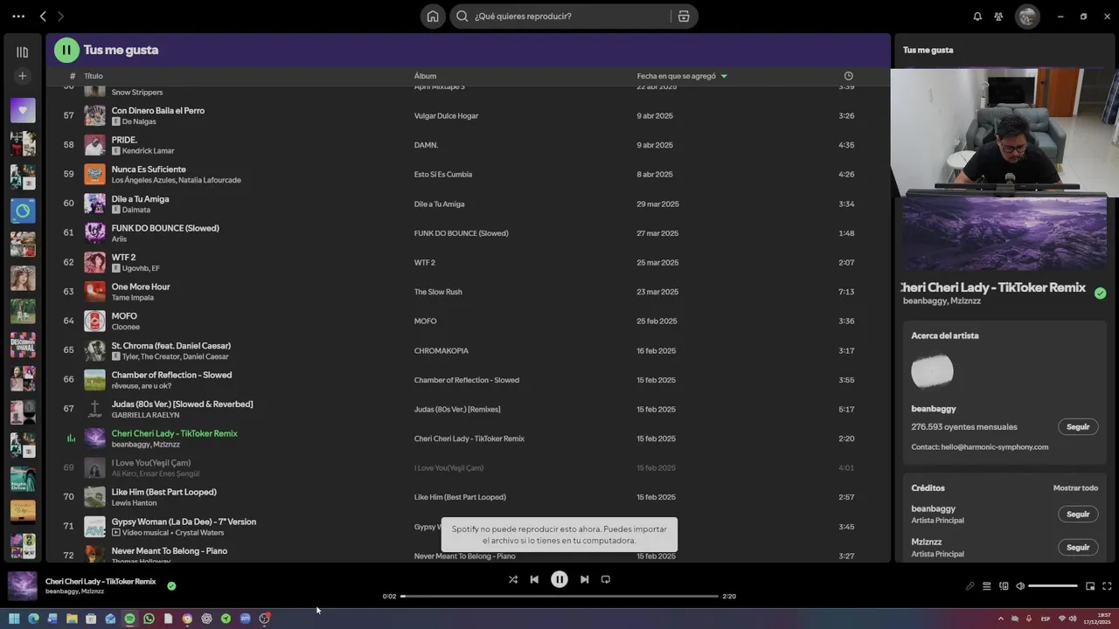The width and height of the screenshot is (1119, 629).
Task: Open the mini player
Action: click(1090, 586)
